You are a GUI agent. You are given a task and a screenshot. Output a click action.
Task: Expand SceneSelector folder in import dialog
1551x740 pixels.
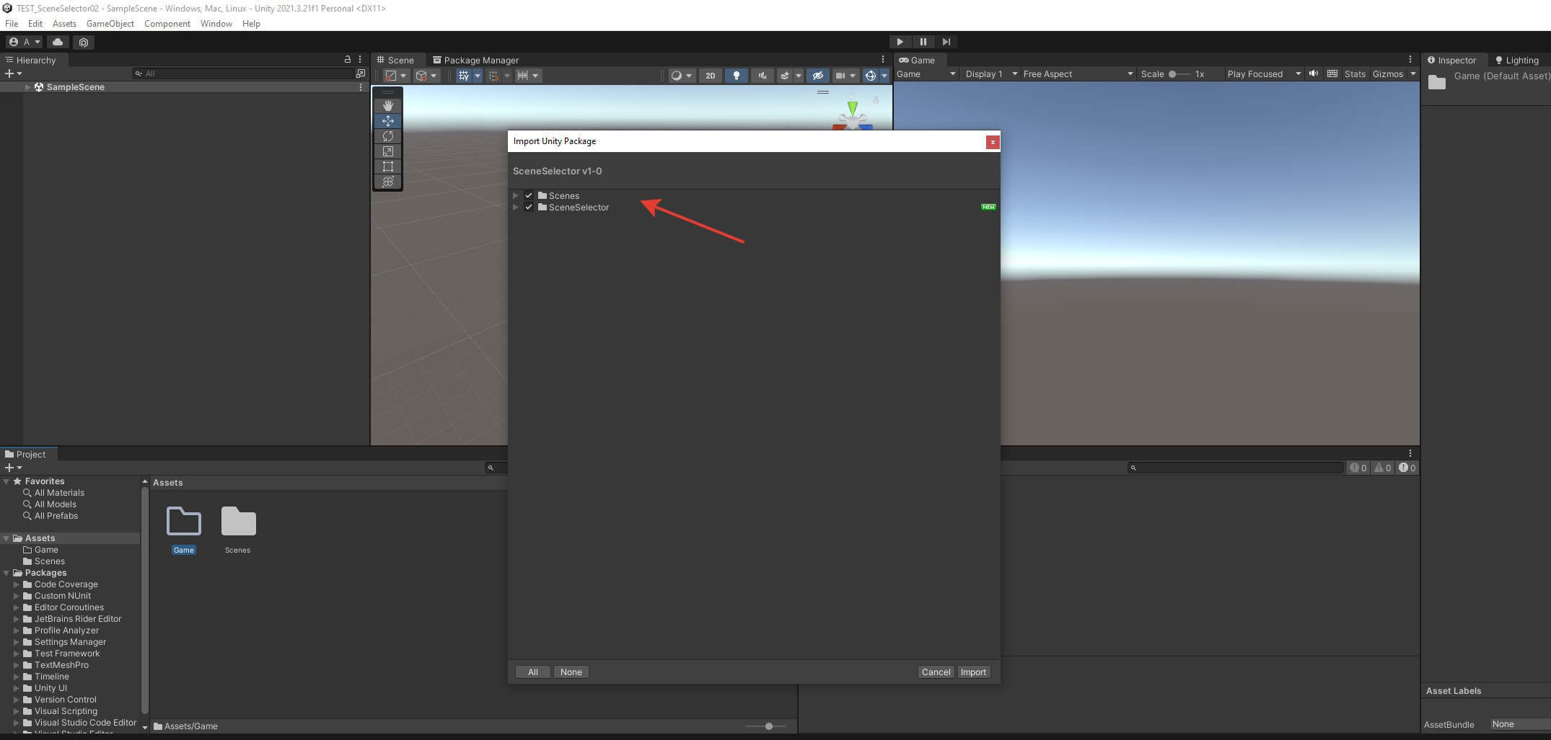pyautogui.click(x=516, y=208)
